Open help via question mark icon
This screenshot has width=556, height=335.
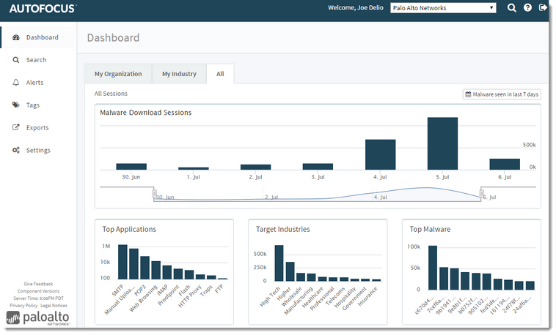(x=527, y=8)
